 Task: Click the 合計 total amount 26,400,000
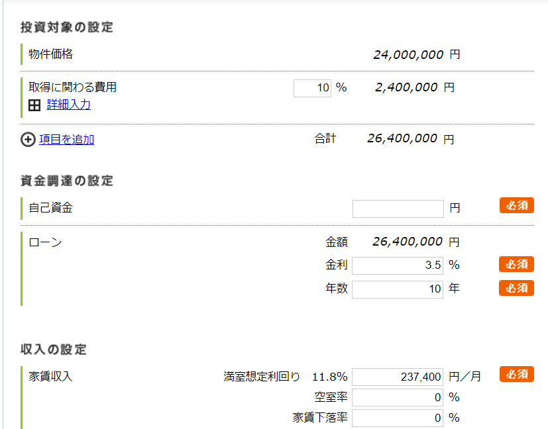point(402,138)
